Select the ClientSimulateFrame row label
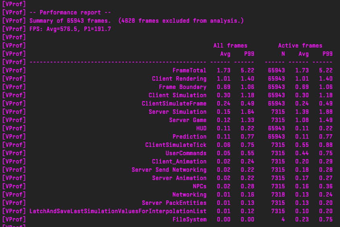Screen dimensions: 340x227 174,103
